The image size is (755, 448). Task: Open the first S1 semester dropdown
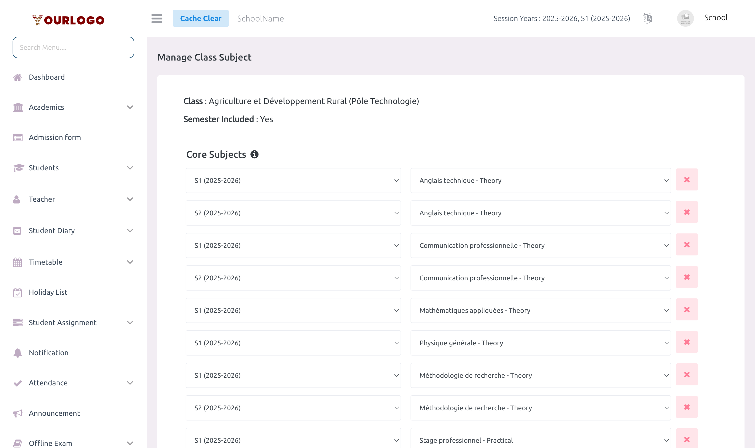tap(293, 180)
